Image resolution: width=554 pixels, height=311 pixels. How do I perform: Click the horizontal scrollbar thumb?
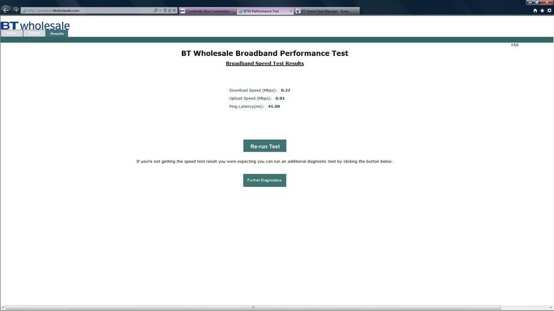coord(253,308)
